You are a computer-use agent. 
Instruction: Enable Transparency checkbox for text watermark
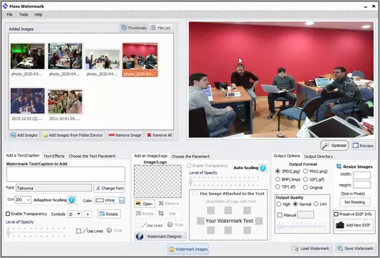pyautogui.click(x=8, y=214)
